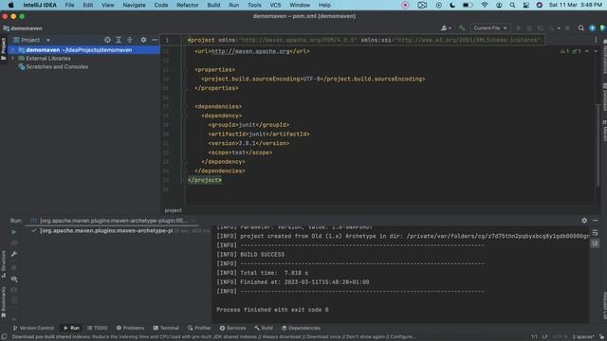Click the Project vertical side tab

4,48
